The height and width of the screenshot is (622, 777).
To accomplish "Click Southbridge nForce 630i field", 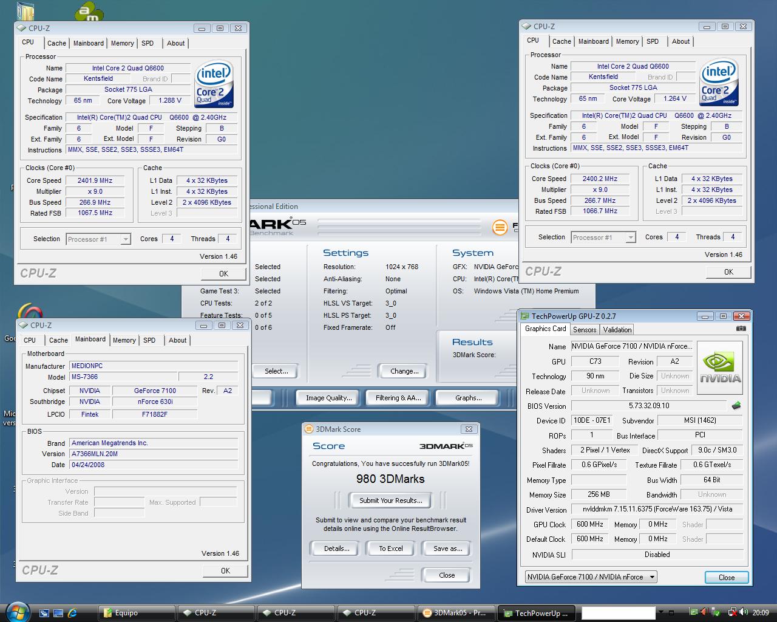I will pyautogui.click(x=155, y=402).
